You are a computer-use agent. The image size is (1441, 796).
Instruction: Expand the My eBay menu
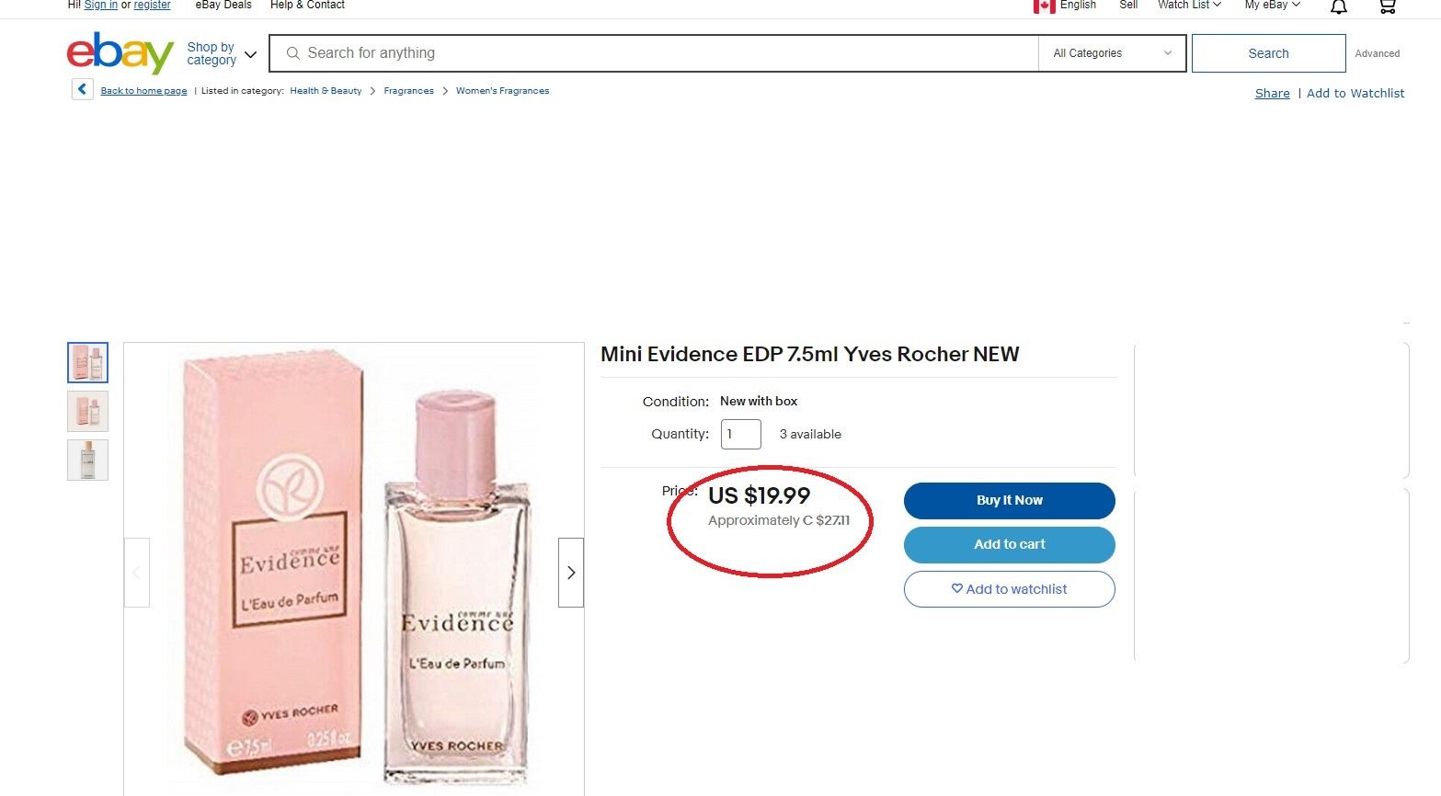point(1272,6)
